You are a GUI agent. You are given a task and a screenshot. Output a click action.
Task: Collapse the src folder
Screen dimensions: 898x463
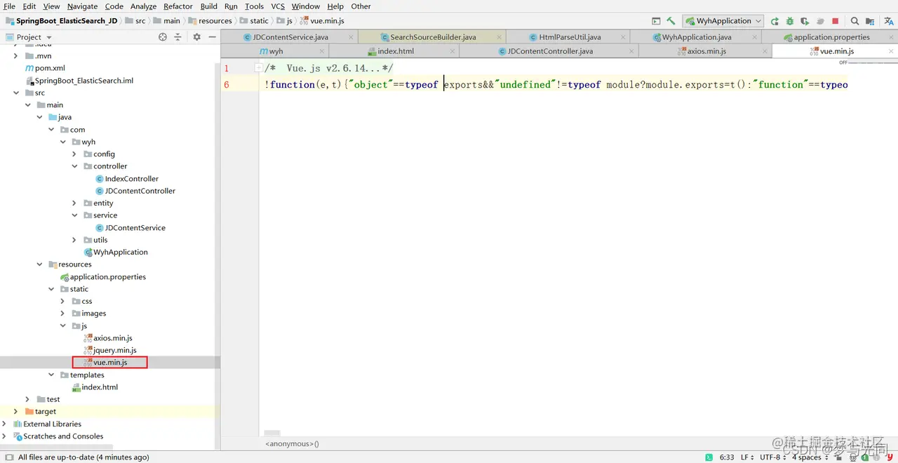coord(15,93)
